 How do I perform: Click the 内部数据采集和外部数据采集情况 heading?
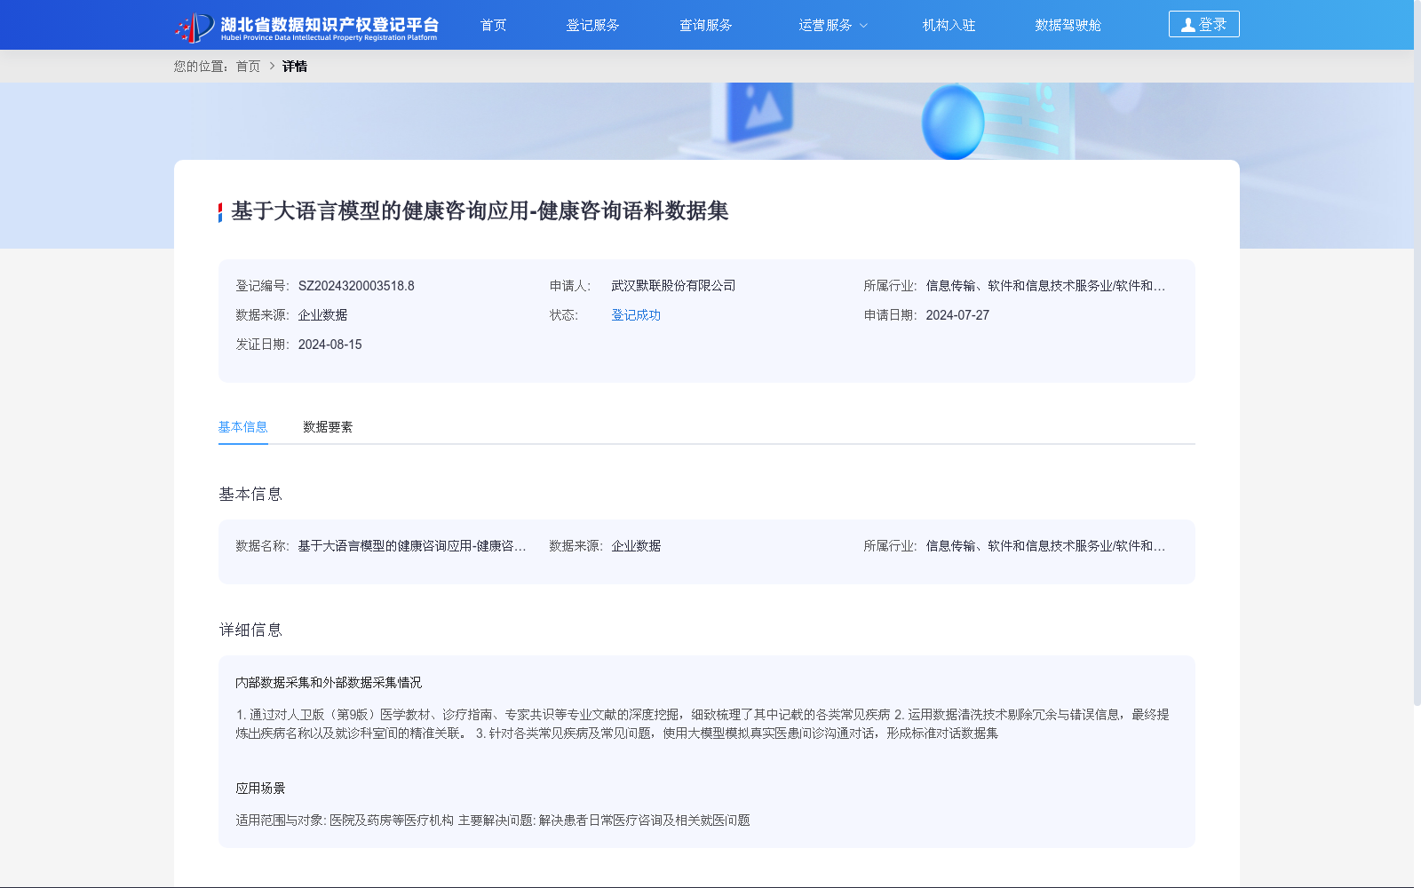click(x=329, y=683)
